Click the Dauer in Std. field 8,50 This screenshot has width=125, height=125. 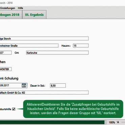(58, 85)
